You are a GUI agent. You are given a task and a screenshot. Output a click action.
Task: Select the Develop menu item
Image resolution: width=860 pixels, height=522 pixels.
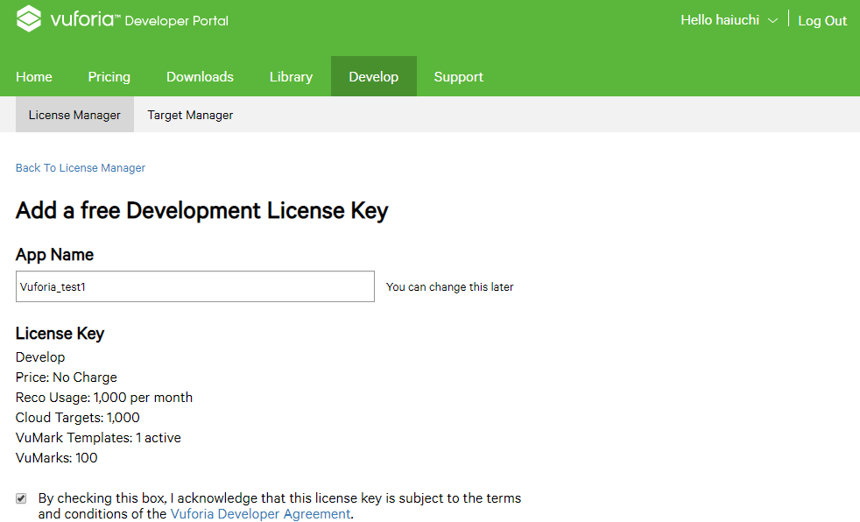373,76
